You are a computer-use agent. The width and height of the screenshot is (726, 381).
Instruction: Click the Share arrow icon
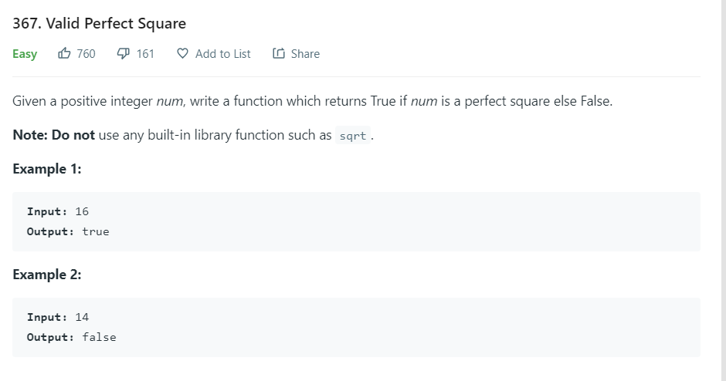(x=279, y=54)
